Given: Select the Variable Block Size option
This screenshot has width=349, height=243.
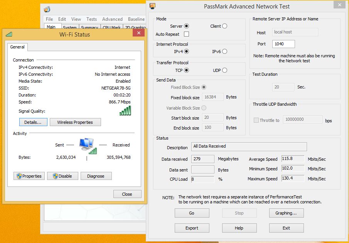Looking at the screenshot, I should [204, 108].
